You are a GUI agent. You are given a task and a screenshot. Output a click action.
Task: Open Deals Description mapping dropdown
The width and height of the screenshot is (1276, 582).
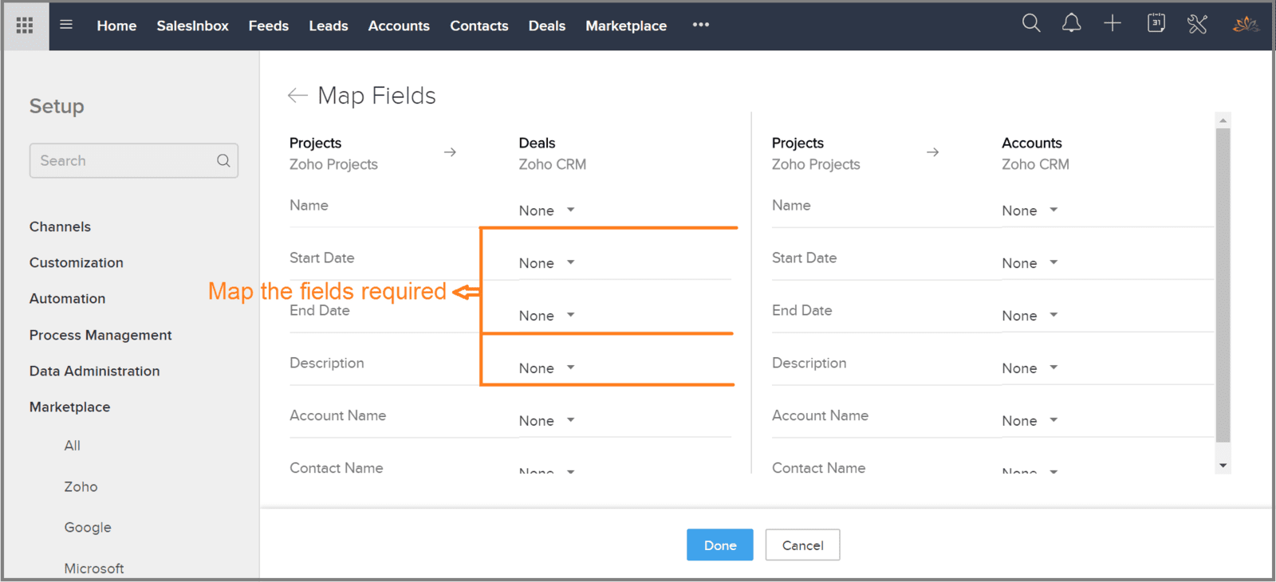[547, 368]
